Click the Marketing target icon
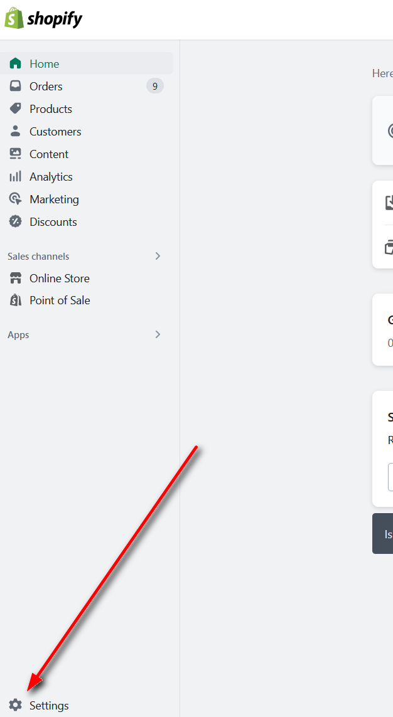393x717 pixels. pyautogui.click(x=16, y=199)
